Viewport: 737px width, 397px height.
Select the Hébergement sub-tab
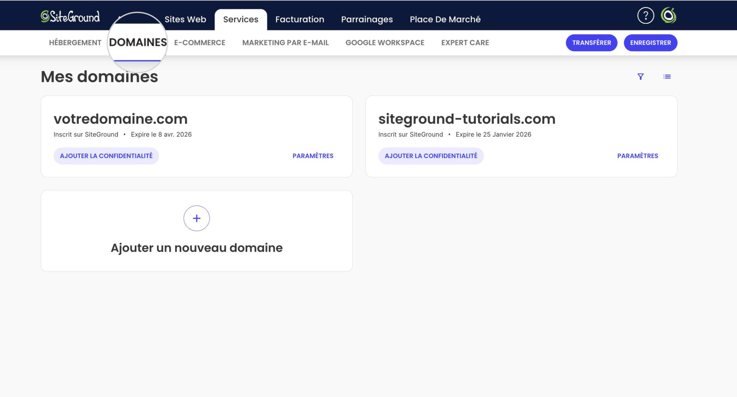75,43
